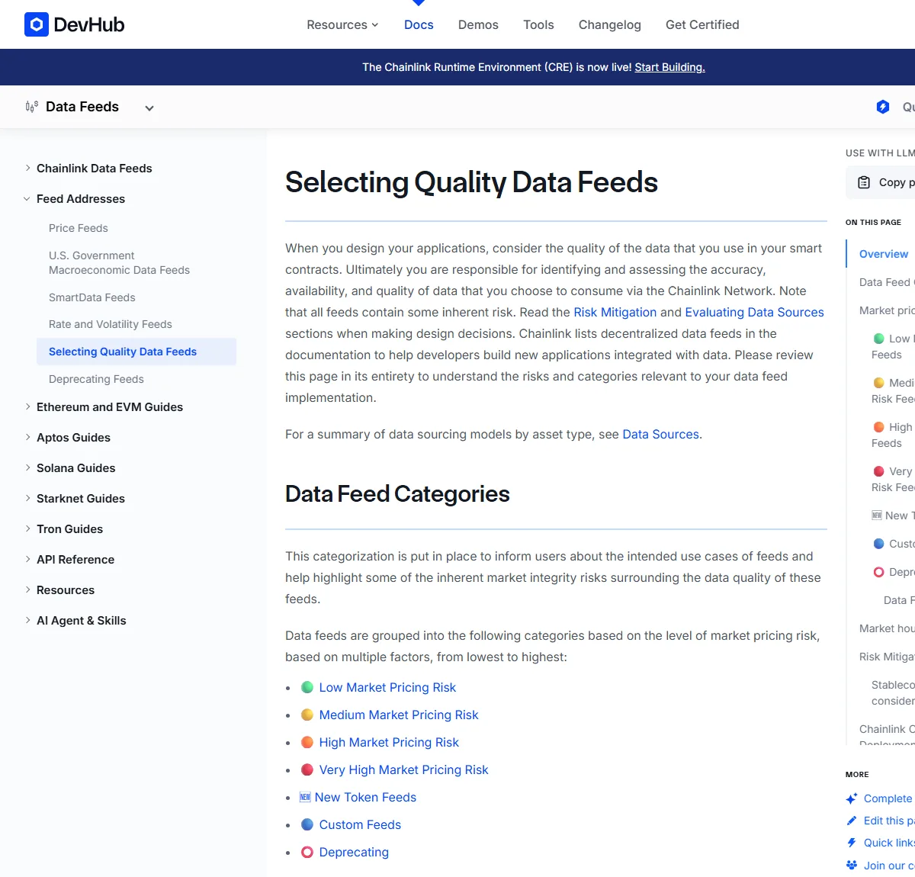Click the Start Building banner link

669,67
